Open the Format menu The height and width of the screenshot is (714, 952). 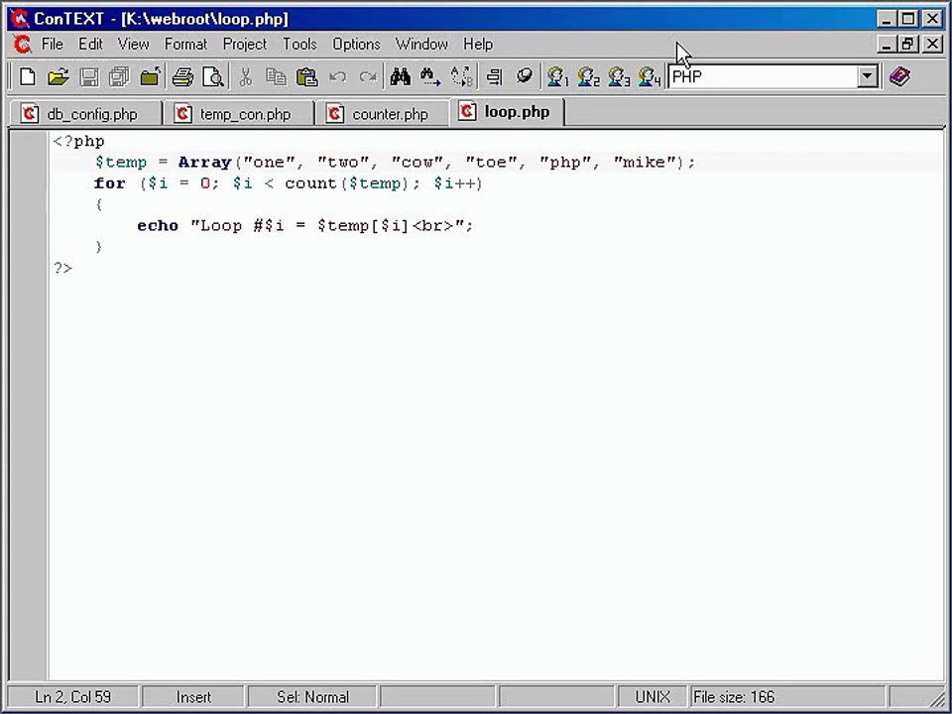(185, 45)
